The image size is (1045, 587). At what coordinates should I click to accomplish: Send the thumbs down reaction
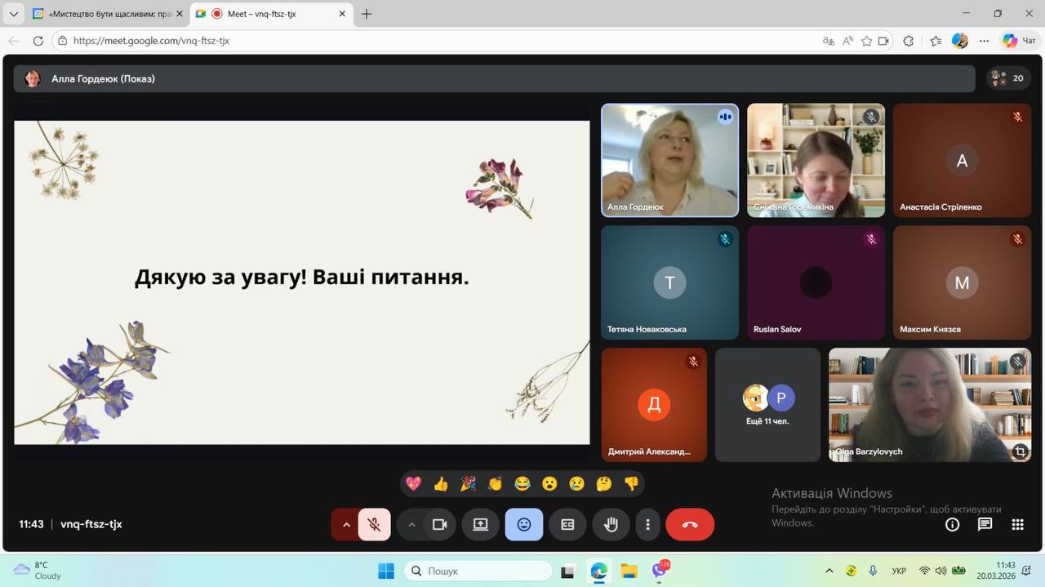[631, 484]
